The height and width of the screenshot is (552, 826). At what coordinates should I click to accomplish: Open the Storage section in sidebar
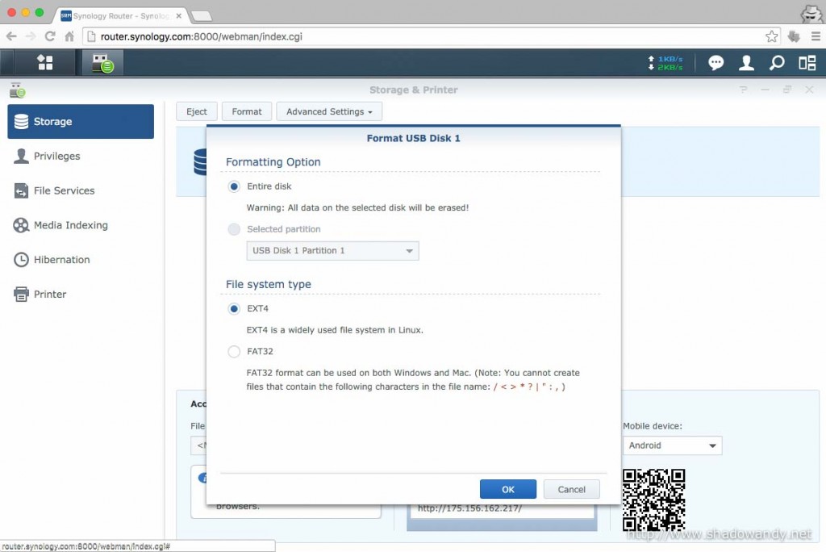(81, 121)
